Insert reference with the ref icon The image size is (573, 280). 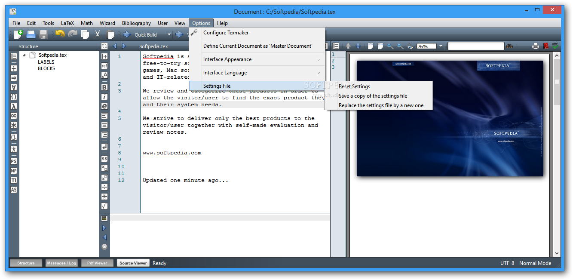click(x=104, y=66)
